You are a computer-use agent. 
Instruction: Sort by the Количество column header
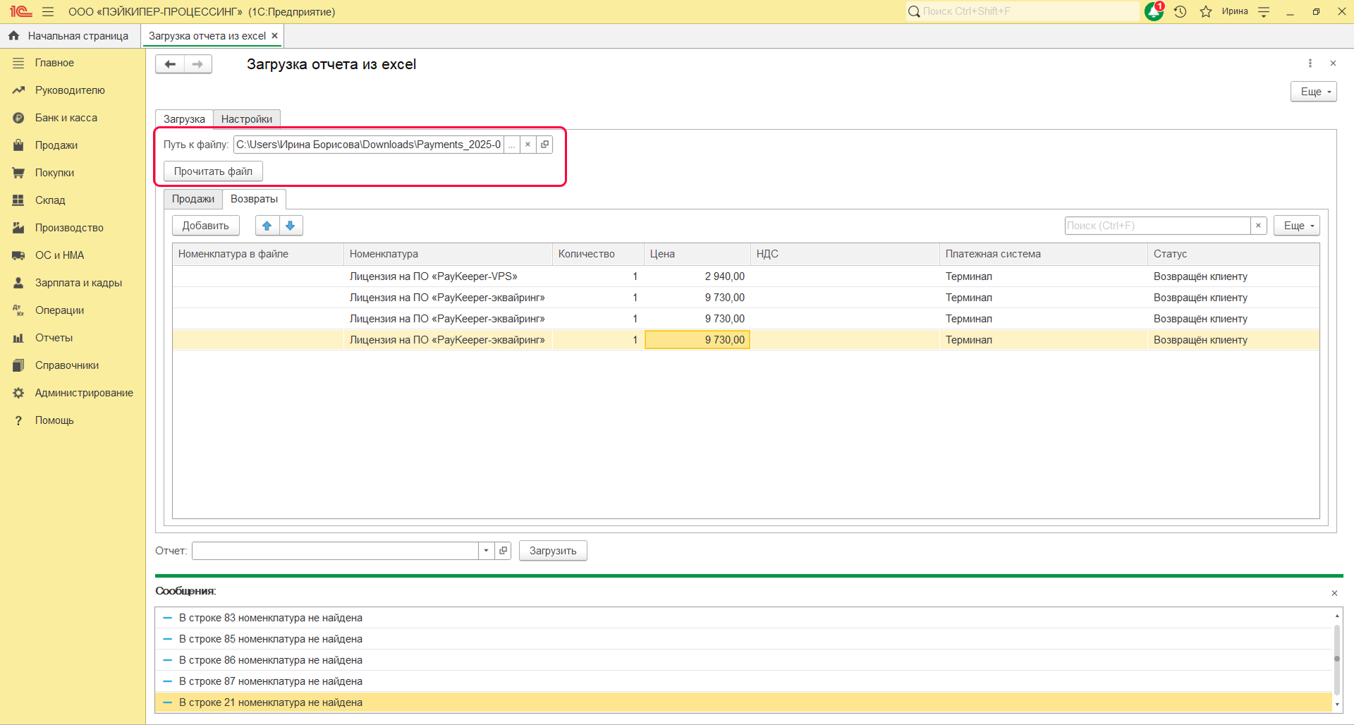tap(598, 254)
